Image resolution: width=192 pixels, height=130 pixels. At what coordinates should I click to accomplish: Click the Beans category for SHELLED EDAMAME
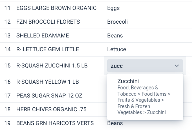tap(115, 36)
